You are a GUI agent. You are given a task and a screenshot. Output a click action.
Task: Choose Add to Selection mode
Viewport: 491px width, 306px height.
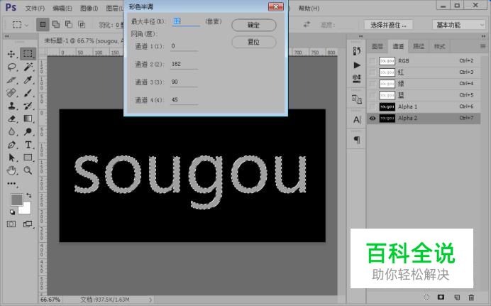click(56, 24)
